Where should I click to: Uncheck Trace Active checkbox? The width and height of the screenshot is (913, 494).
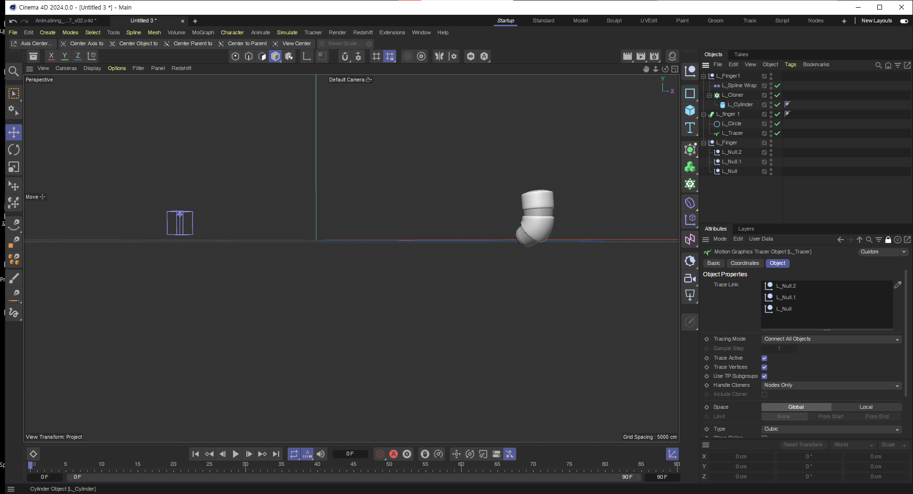point(764,358)
